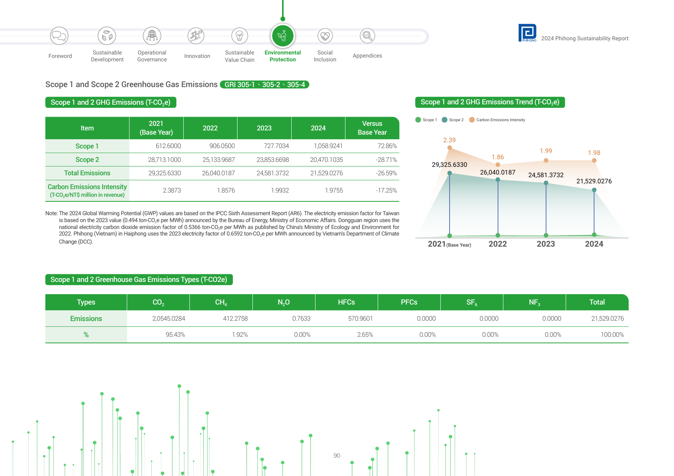This screenshot has height=476, width=674.
Task: Click the 2023 x-axis year label
Action: (546, 244)
